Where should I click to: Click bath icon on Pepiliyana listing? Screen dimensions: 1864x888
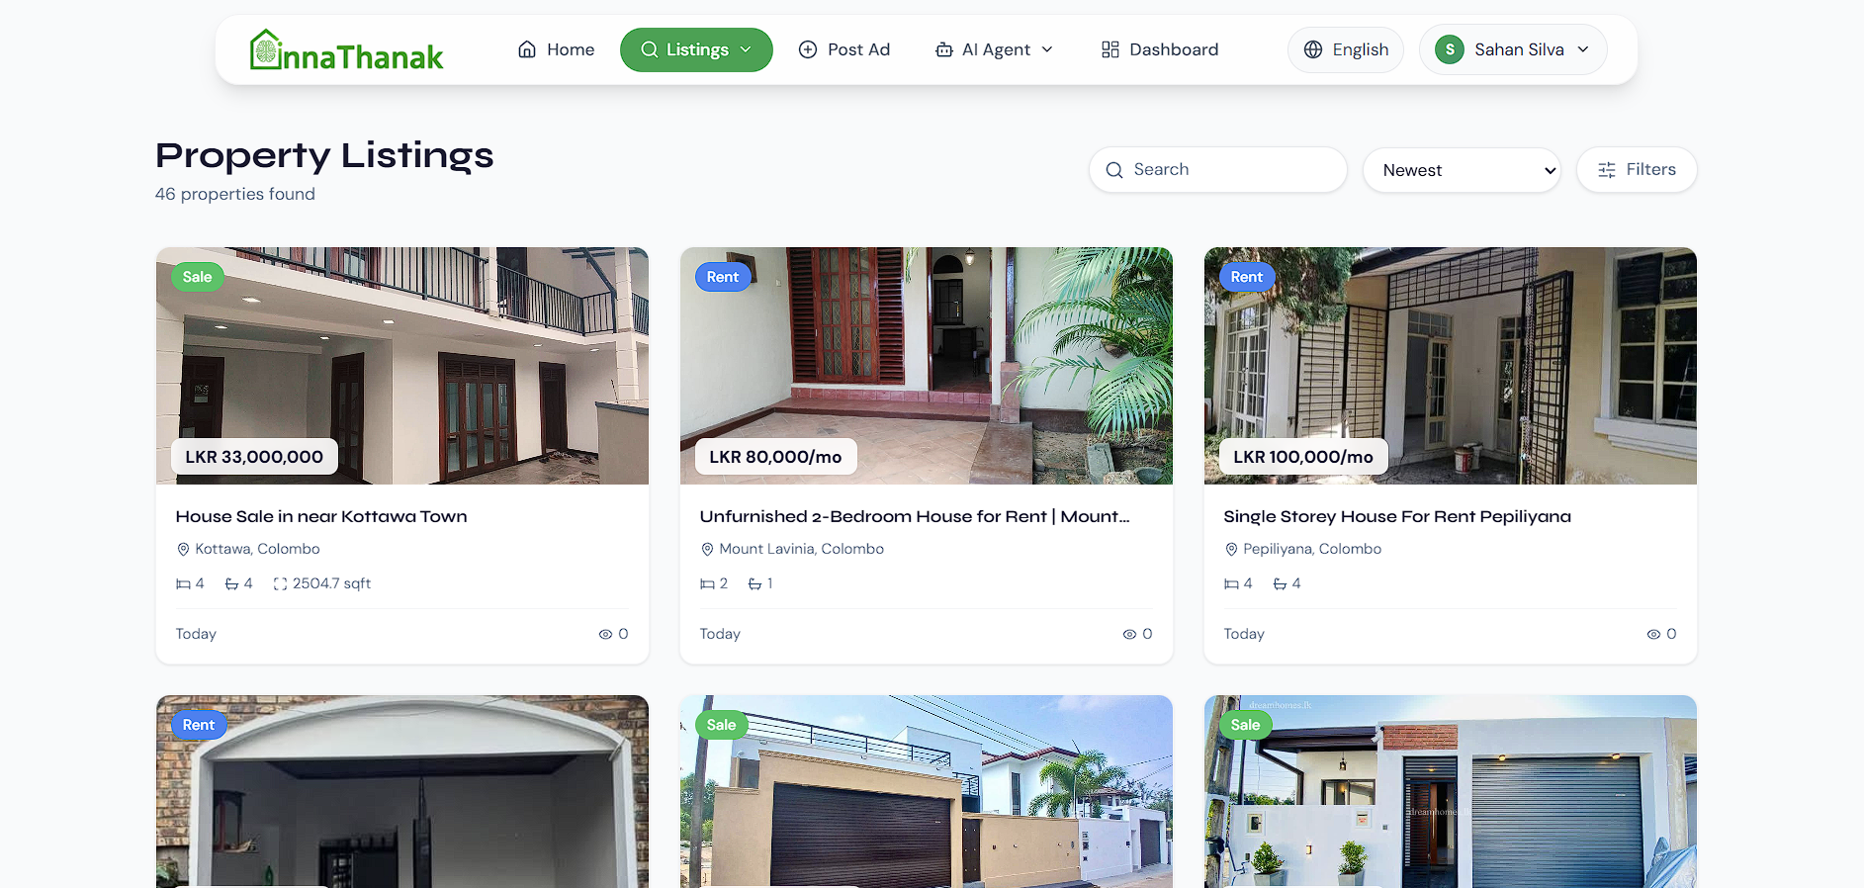tap(1280, 584)
